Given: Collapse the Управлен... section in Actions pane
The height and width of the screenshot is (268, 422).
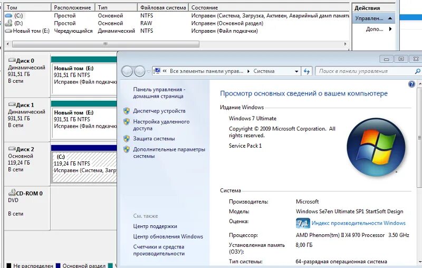Looking at the screenshot, I should 390,18.
